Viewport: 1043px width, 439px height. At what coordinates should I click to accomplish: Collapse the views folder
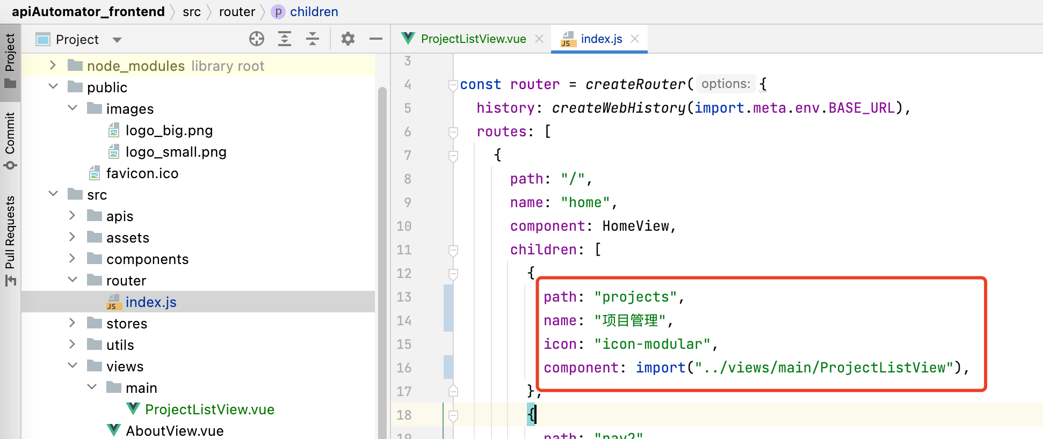tap(73, 365)
